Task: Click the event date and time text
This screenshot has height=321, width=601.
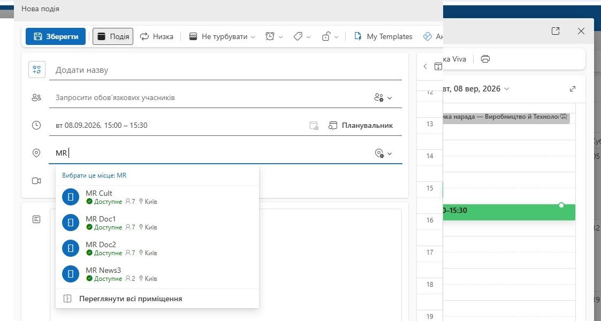Action: click(x=102, y=125)
